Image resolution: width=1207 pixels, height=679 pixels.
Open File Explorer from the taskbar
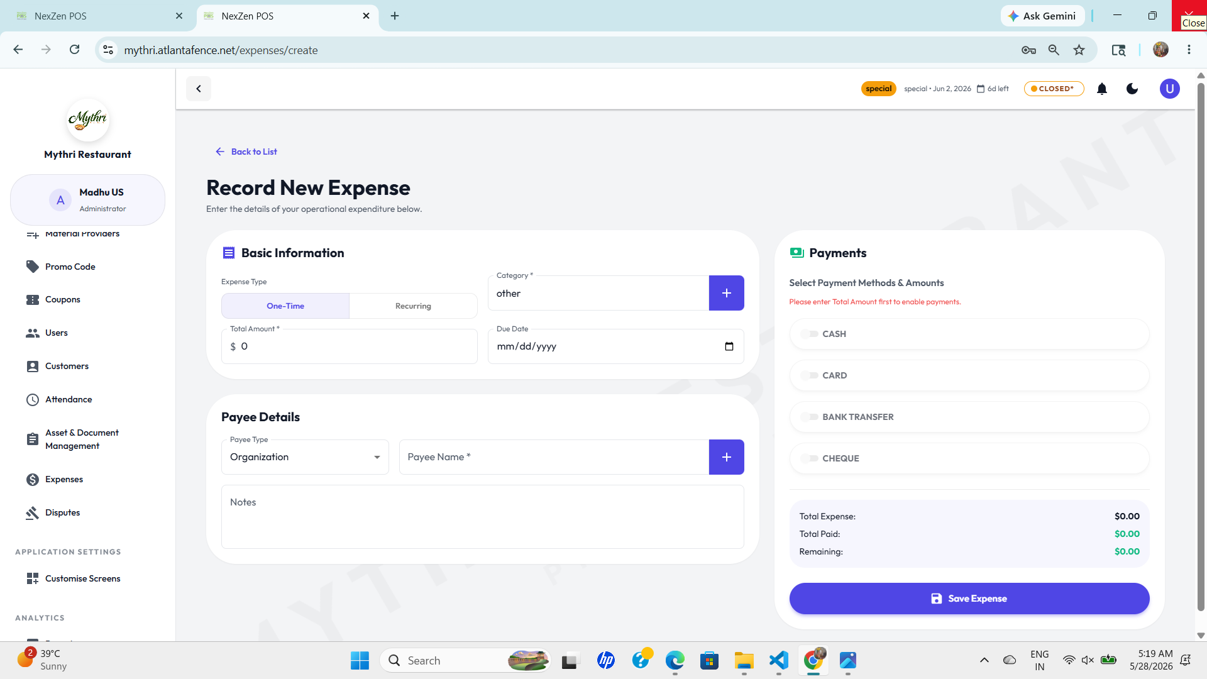pyautogui.click(x=744, y=660)
